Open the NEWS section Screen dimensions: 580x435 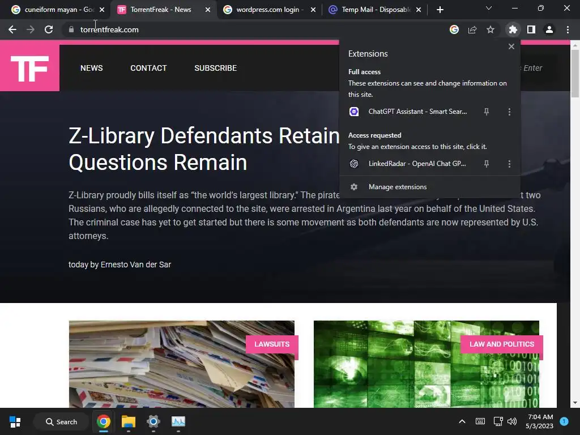(91, 68)
